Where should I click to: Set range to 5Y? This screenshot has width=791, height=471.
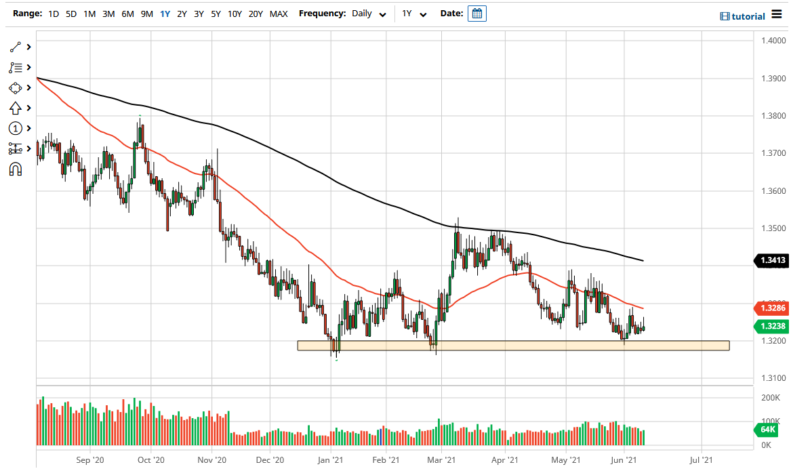click(x=216, y=14)
